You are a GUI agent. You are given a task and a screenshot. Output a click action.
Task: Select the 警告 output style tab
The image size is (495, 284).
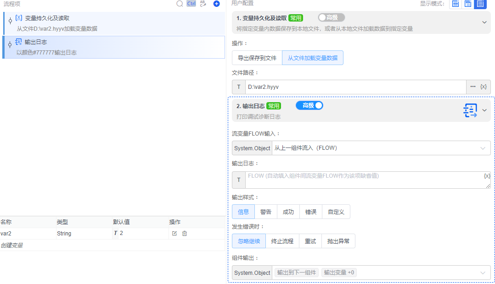pyautogui.click(x=266, y=212)
